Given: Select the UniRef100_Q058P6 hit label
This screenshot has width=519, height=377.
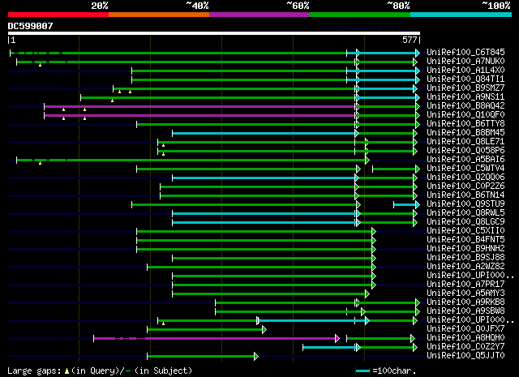Looking at the screenshot, I should [465, 151].
